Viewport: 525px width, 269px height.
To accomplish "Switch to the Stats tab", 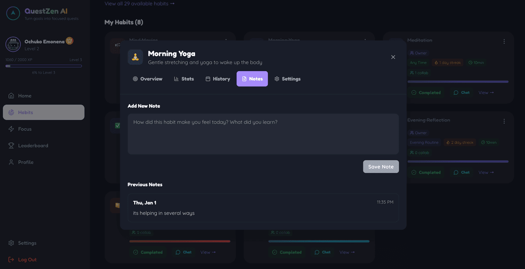I will coord(184,79).
